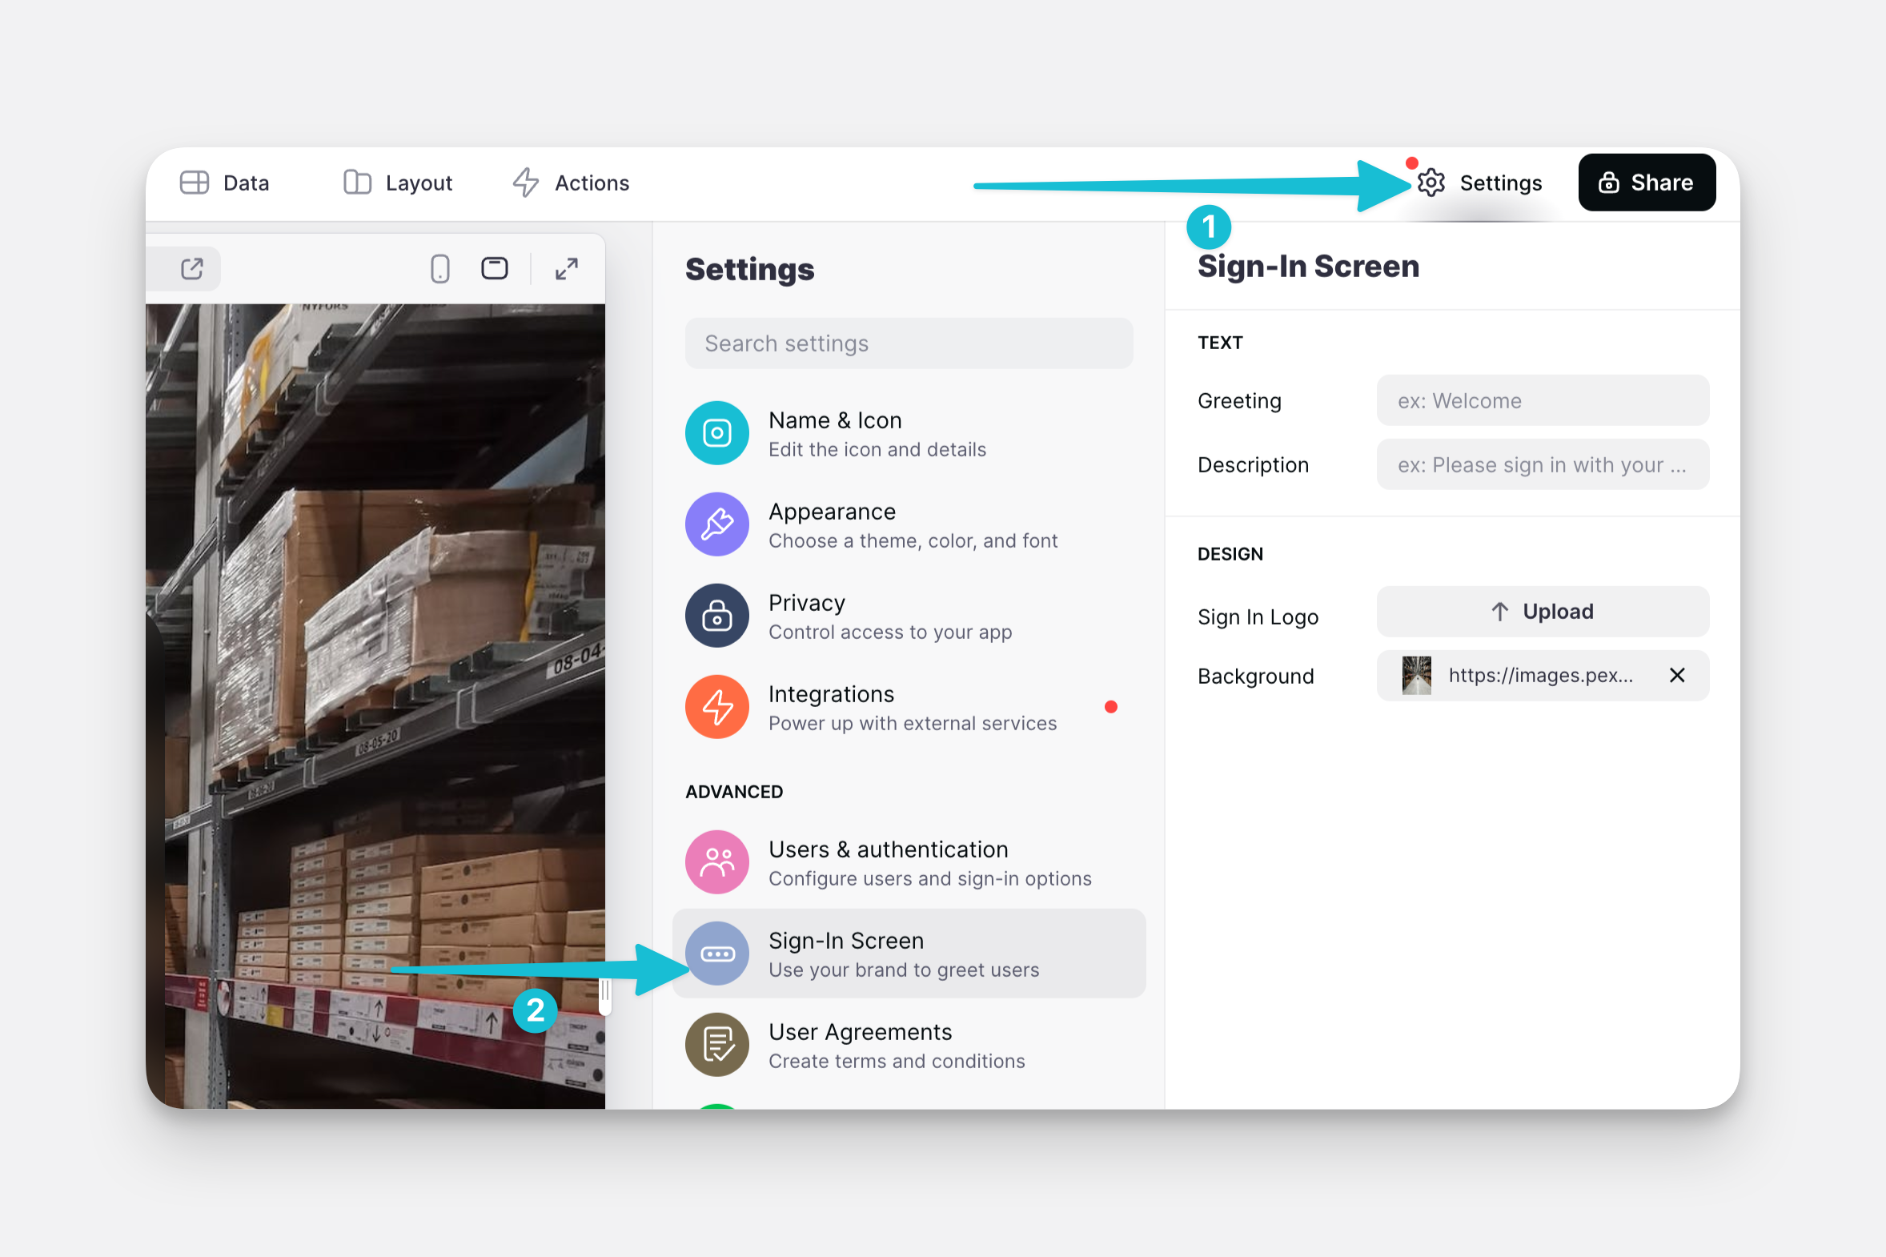Switch to tablet preview icon
This screenshot has height=1257, width=1886.
click(494, 268)
